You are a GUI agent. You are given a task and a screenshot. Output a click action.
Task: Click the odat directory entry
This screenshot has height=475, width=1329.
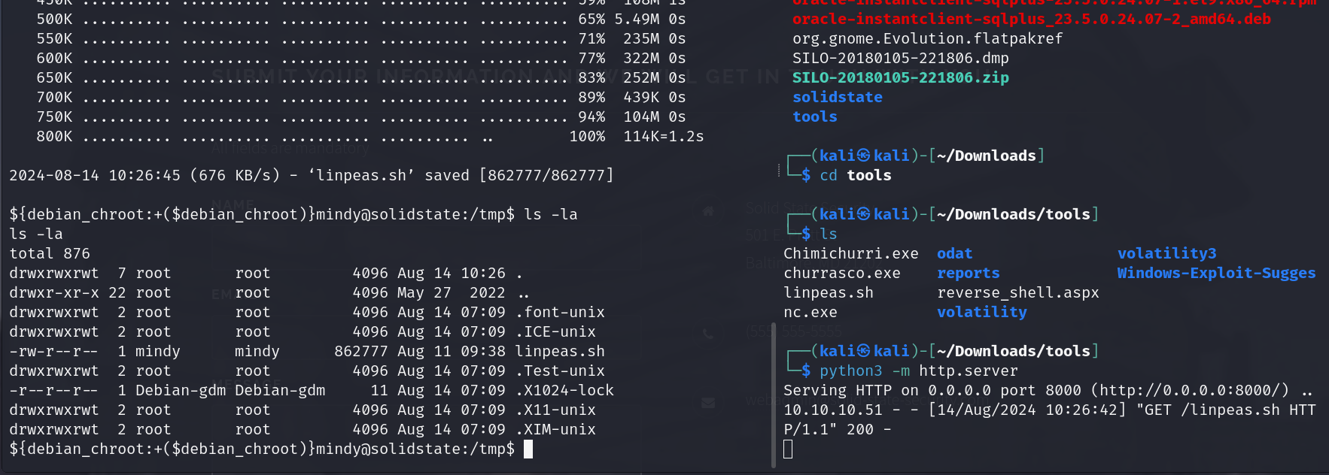click(x=954, y=253)
